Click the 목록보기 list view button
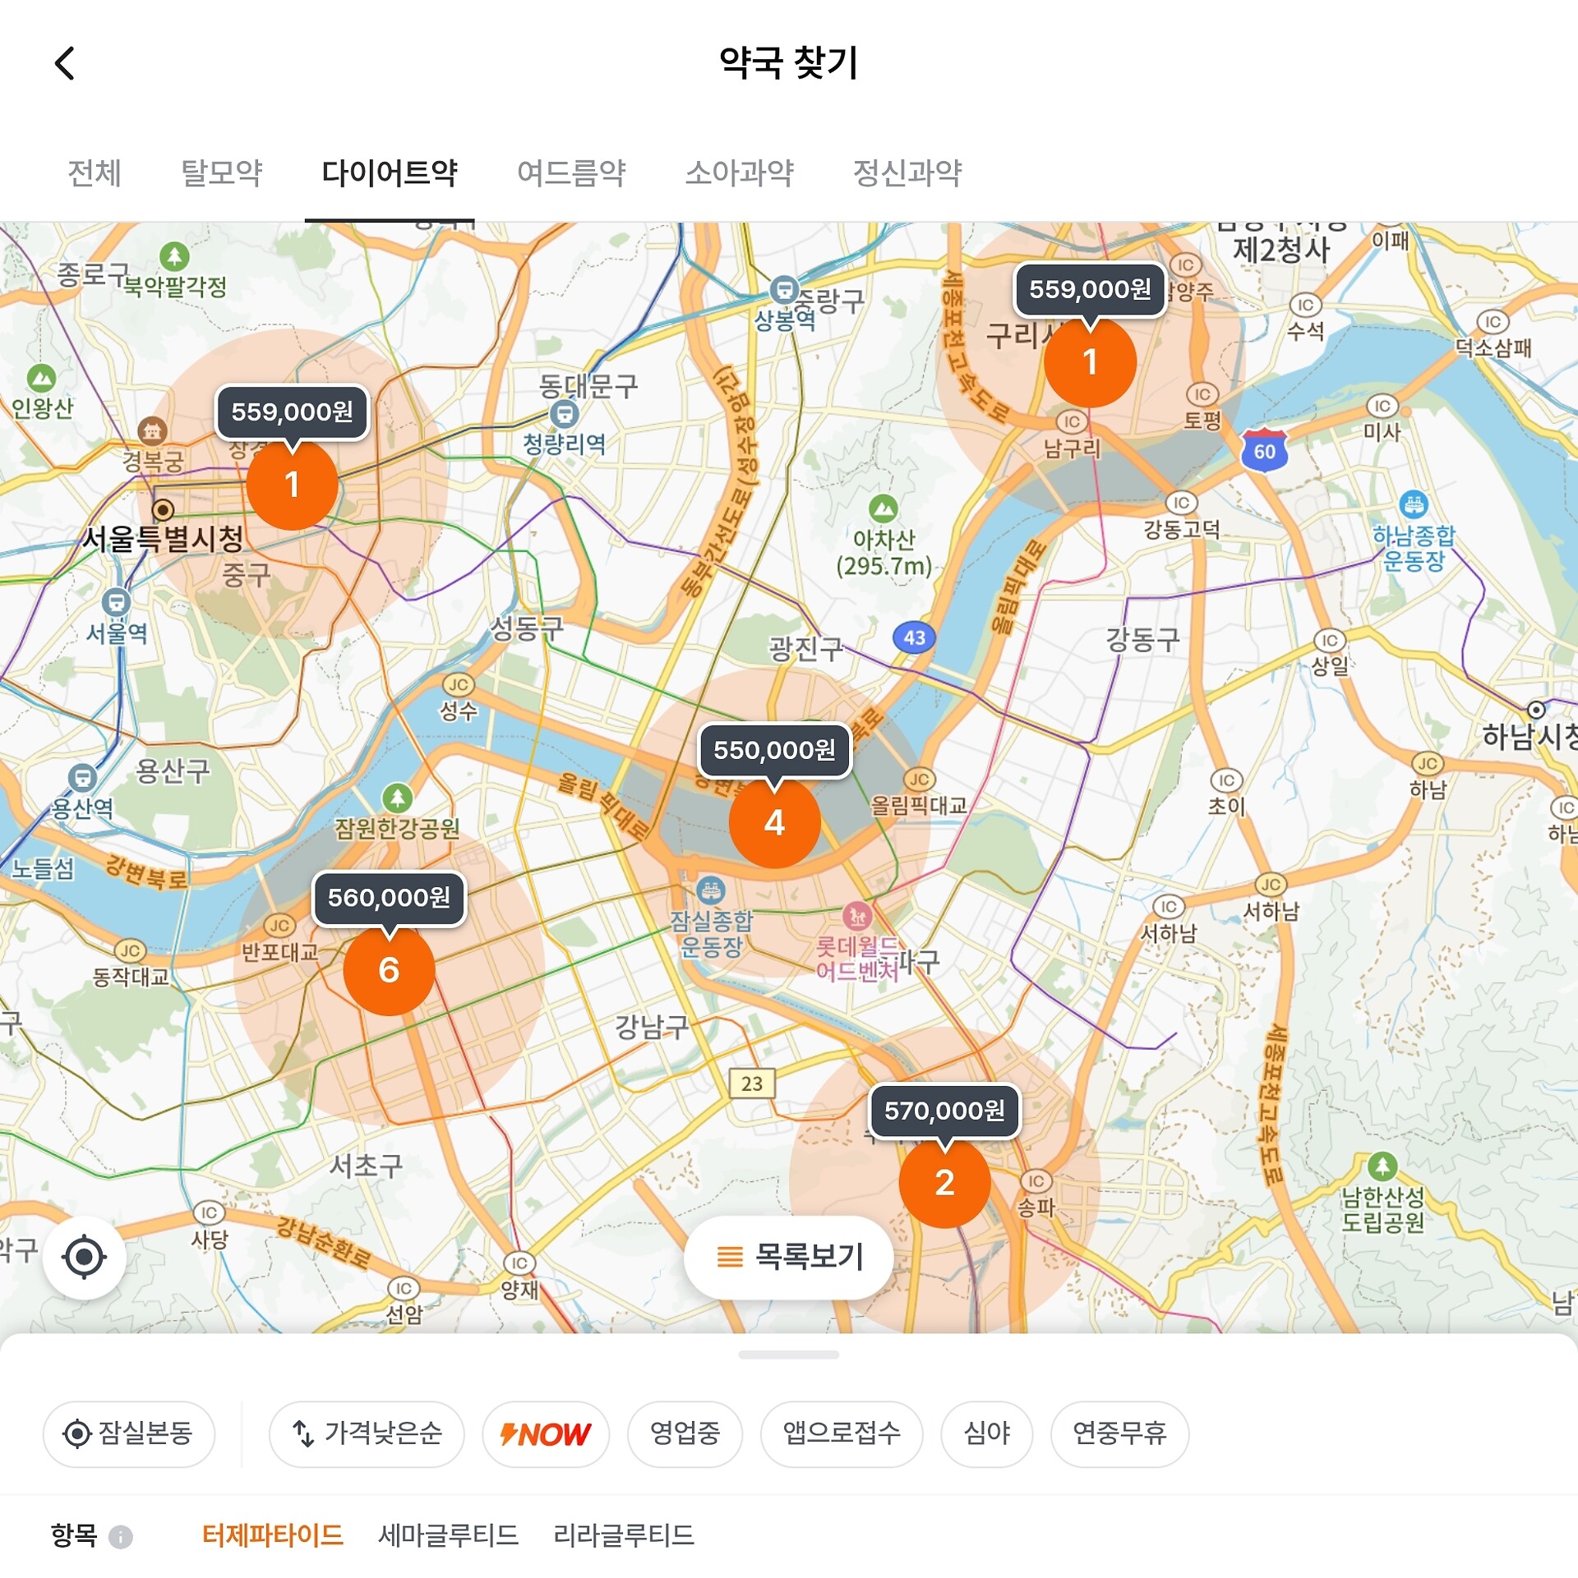 click(x=788, y=1257)
